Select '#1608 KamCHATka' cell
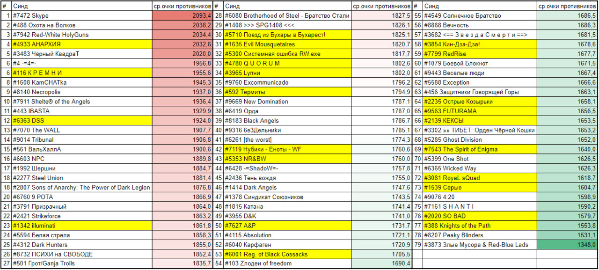 click(x=82, y=82)
